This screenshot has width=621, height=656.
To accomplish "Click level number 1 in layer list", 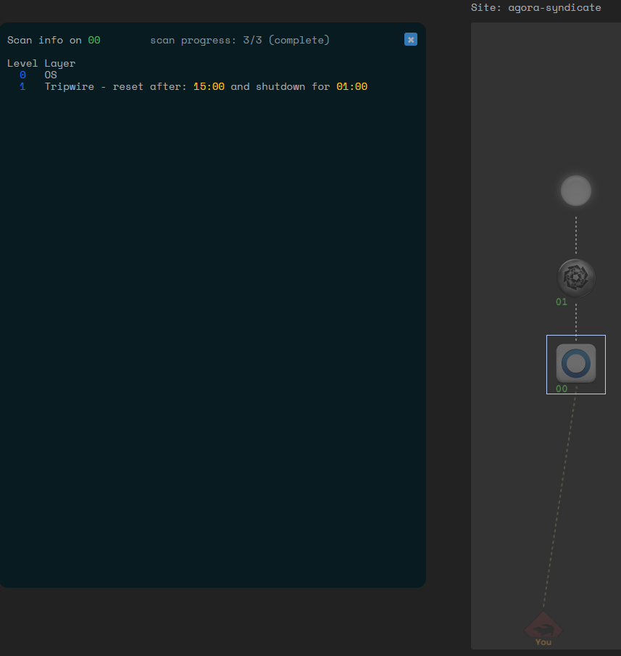I will point(22,87).
